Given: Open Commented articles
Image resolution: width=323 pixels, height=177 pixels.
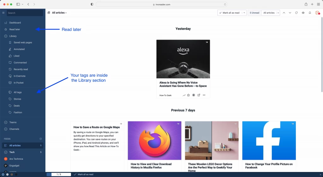Looking at the screenshot, I should coord(20,63).
